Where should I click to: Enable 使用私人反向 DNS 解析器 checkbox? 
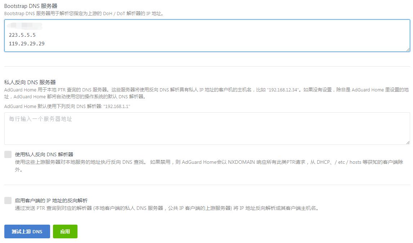(7, 154)
